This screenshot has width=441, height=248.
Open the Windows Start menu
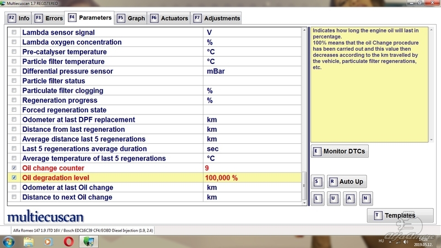pyautogui.click(x=8, y=242)
